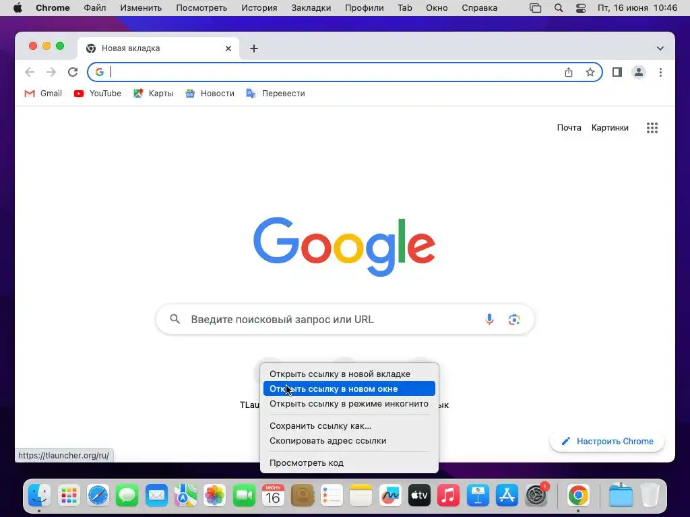Screen dimensions: 690x517
Task: Select Скопировать адрес ссылки
Action: tap(349, 440)
